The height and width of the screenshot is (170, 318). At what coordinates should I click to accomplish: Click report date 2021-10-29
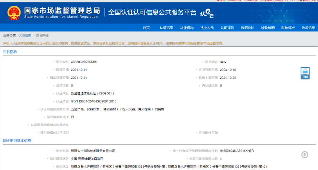pos(228,78)
